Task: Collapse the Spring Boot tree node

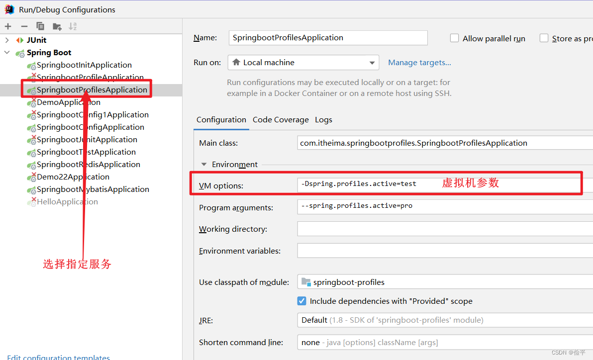Action: click(7, 53)
